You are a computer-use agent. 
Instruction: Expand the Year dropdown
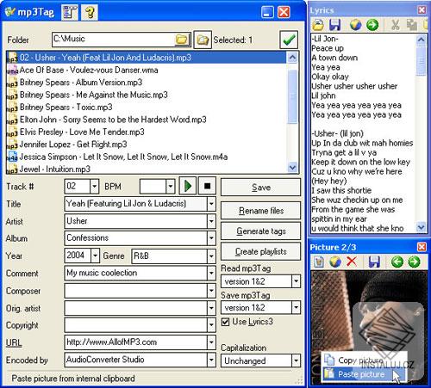(x=95, y=256)
